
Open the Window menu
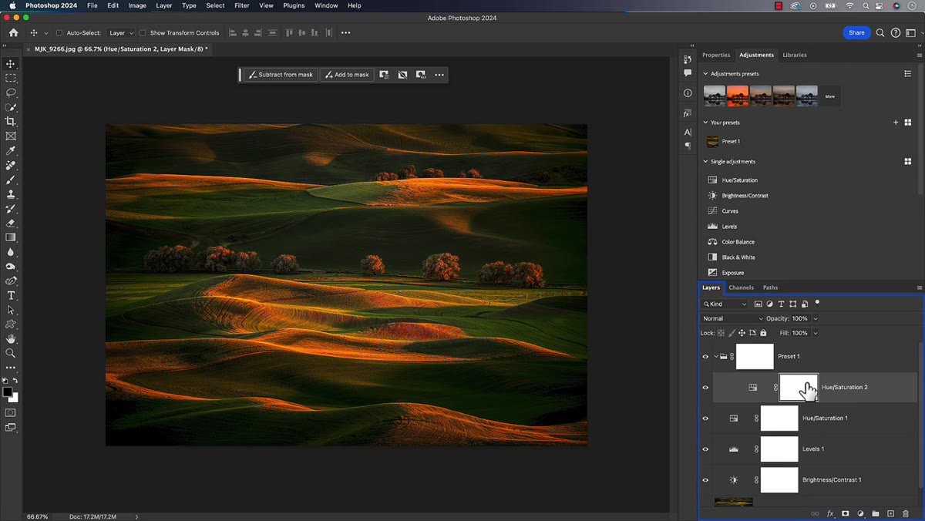[x=326, y=5]
